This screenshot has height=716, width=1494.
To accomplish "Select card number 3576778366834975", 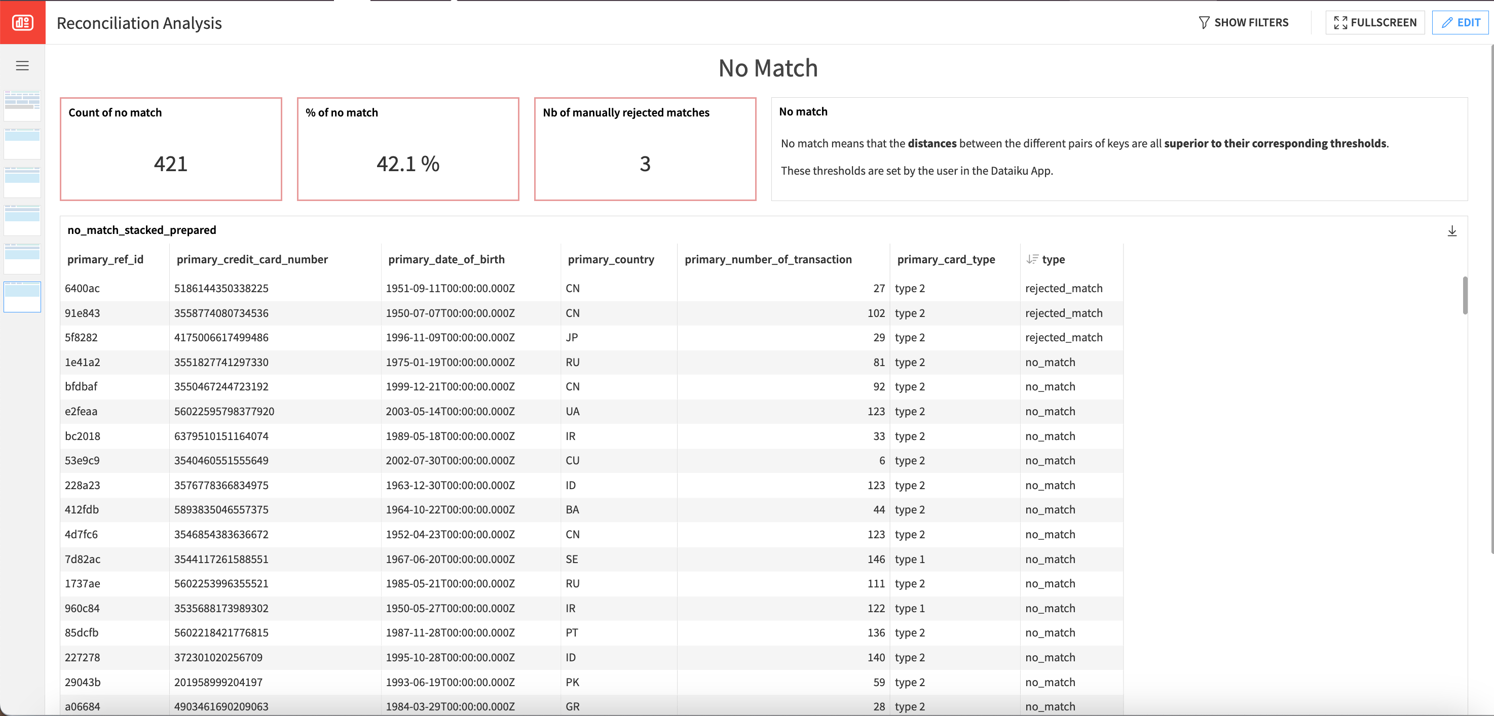I will (x=221, y=485).
